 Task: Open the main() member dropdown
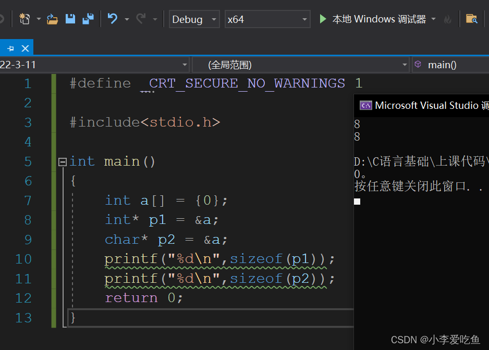[450, 65]
